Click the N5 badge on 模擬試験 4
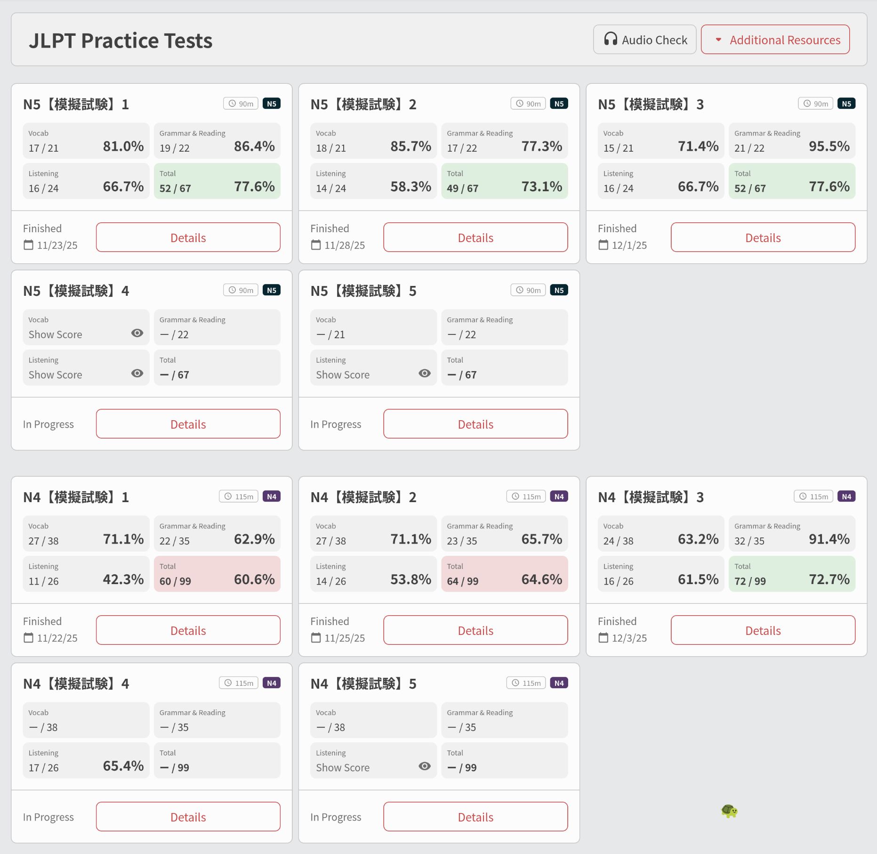This screenshot has height=854, width=877. (x=272, y=290)
